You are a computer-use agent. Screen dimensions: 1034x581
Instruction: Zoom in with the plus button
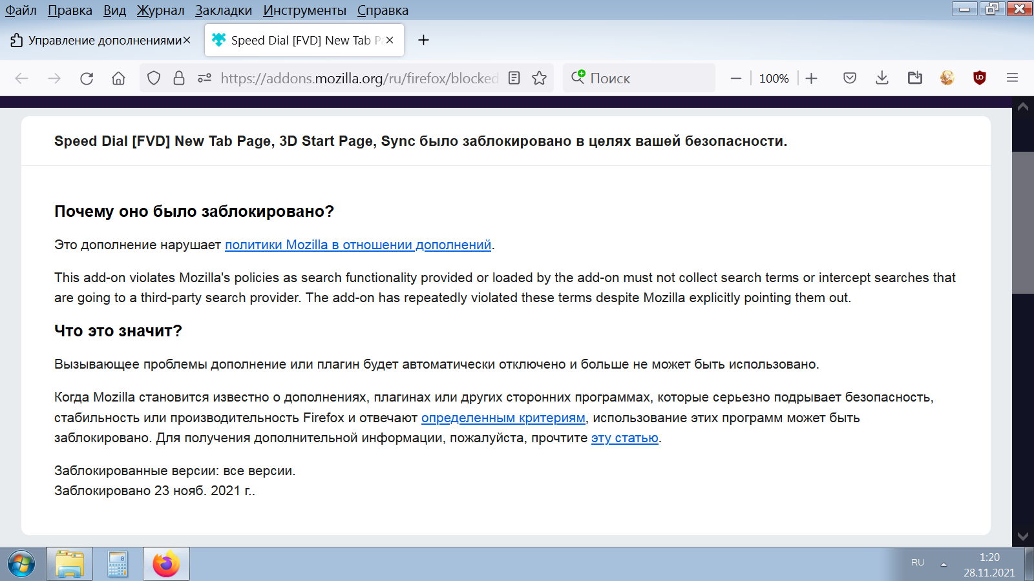(812, 78)
